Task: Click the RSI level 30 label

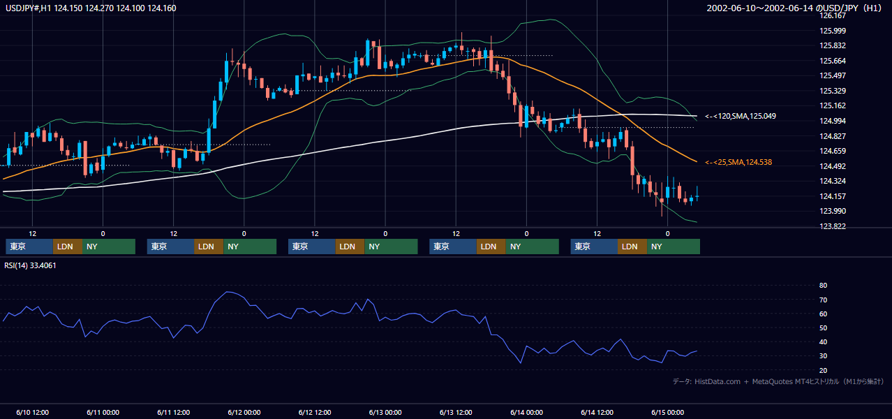Action: (823, 356)
